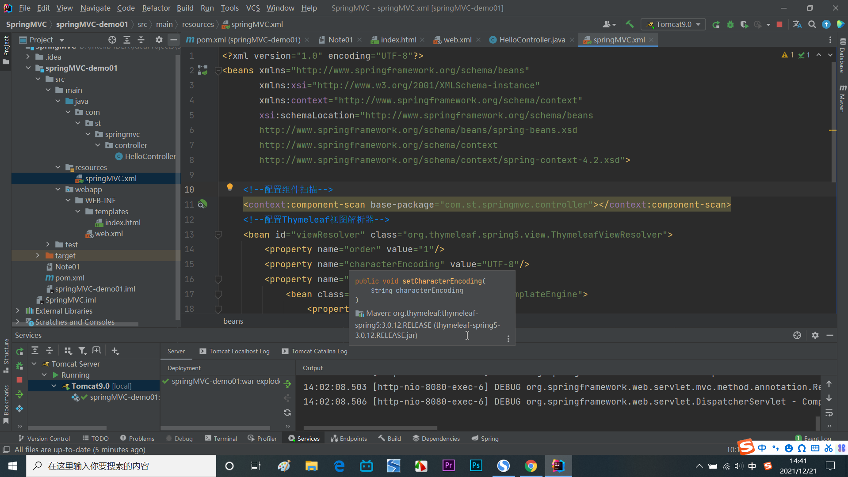
Task: Toggle soft-wrap in the Output console
Action: click(829, 413)
